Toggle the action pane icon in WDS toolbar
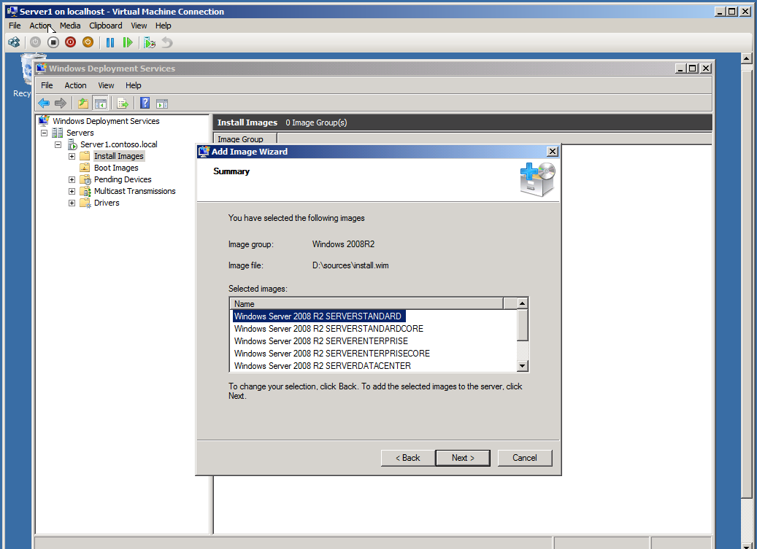 (162, 103)
